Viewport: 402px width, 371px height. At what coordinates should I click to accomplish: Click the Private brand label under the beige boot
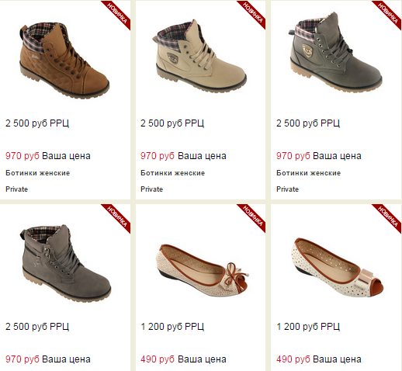coord(151,189)
